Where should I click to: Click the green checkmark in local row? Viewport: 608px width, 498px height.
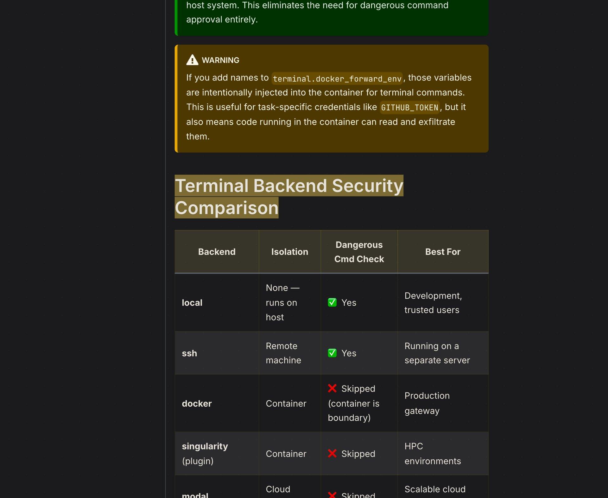tap(332, 302)
